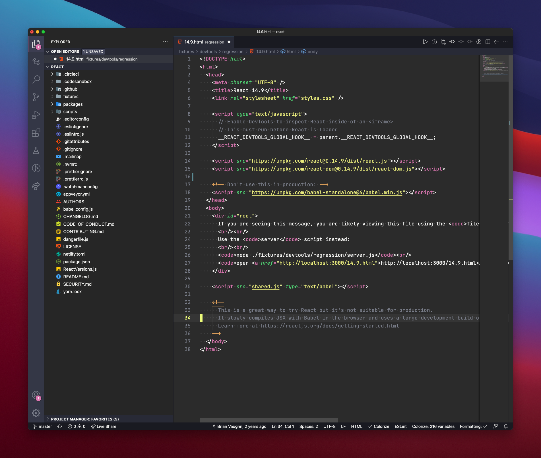Expand the .circleci folder
This screenshot has width=541, height=458.
[52, 74]
